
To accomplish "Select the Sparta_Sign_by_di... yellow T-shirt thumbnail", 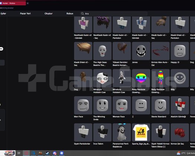I will tap(141, 132).
